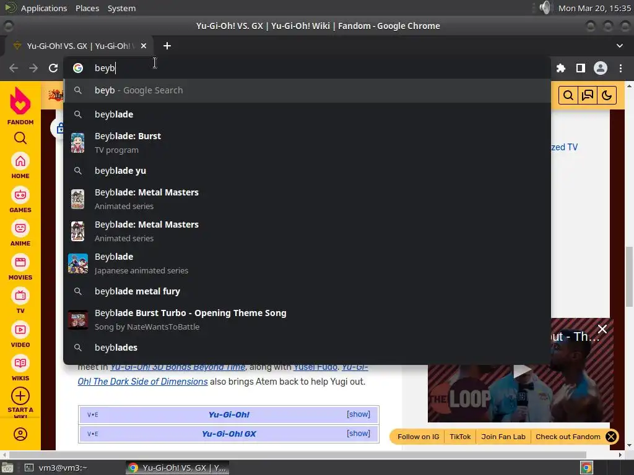Open Yu-Gi-Oh! GX navbox title link
This screenshot has height=475, width=634.
(x=229, y=434)
